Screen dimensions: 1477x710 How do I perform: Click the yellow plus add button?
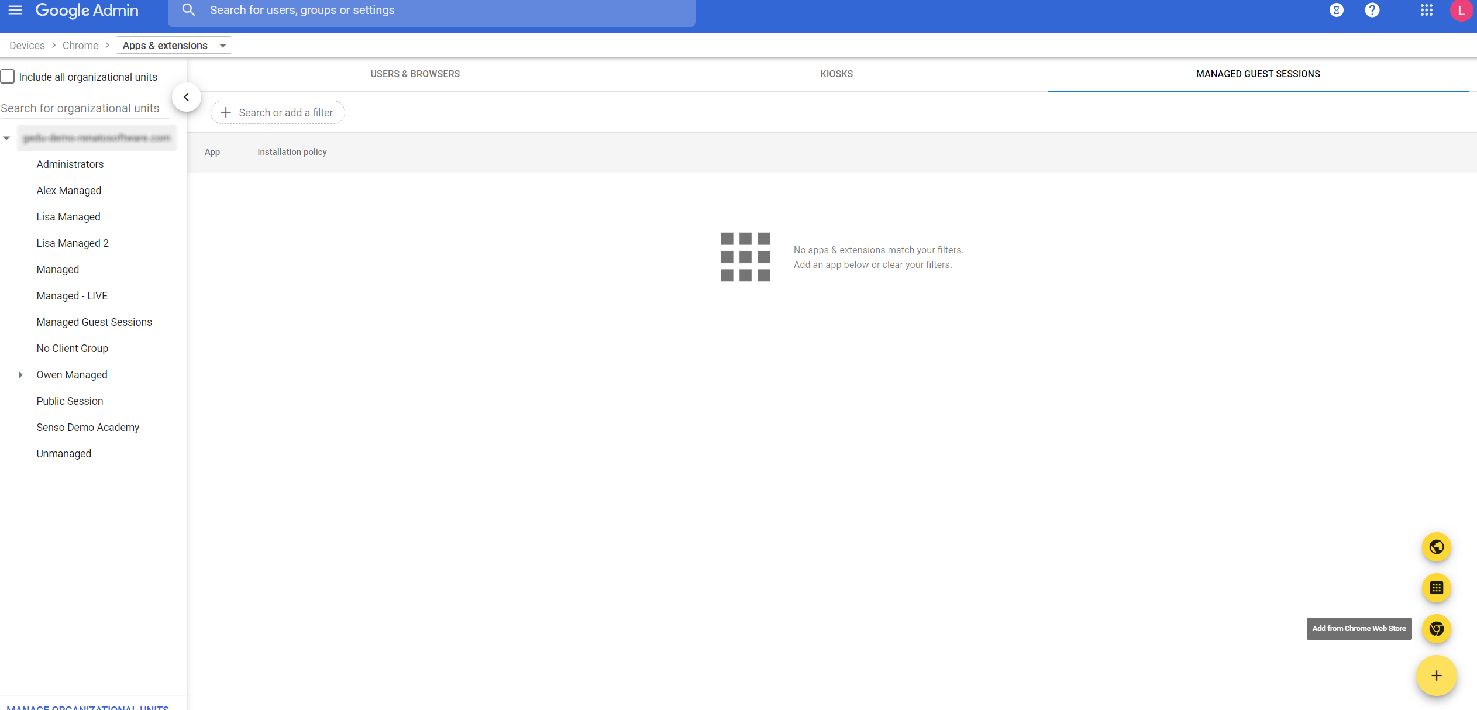1436,675
